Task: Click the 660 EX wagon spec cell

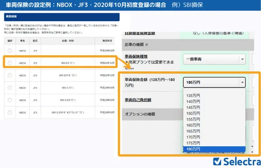Action: coord(68,63)
